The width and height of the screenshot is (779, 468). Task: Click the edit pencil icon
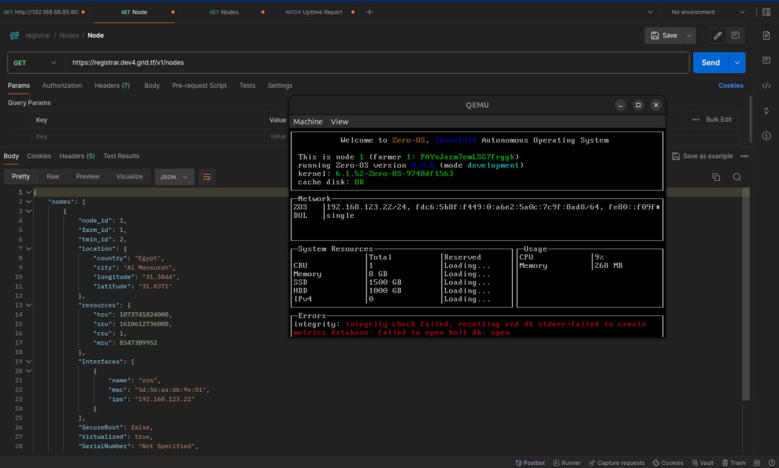point(718,35)
